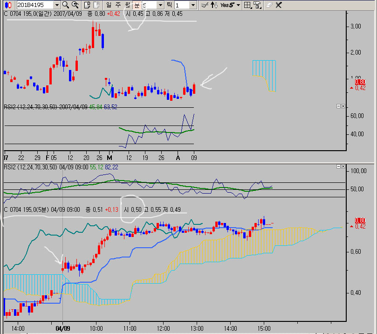Click the X delete icon in toolbar

coord(279,5)
